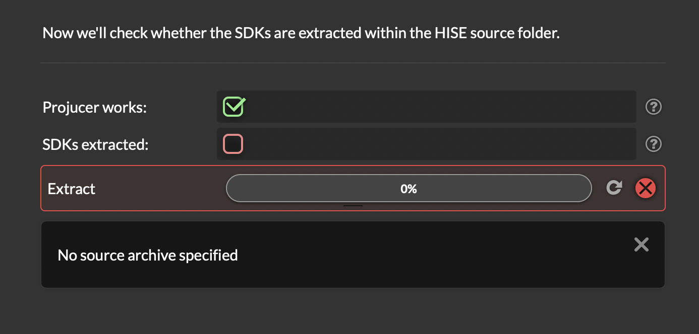This screenshot has width=699, height=334.
Task: Click the "No source archive specified" error text
Action: click(x=148, y=255)
